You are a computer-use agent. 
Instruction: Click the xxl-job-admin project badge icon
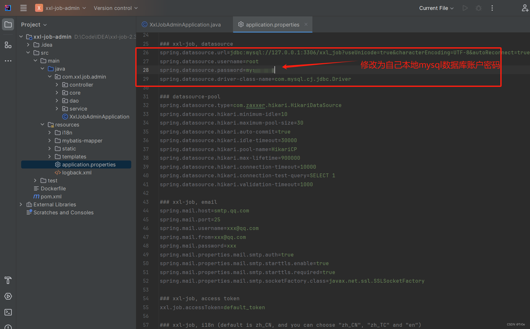click(39, 8)
